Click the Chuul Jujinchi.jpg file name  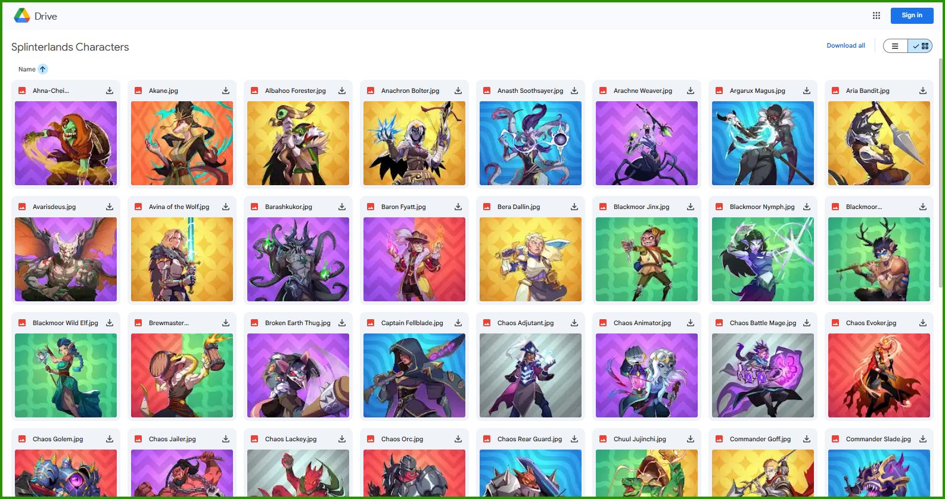point(640,439)
